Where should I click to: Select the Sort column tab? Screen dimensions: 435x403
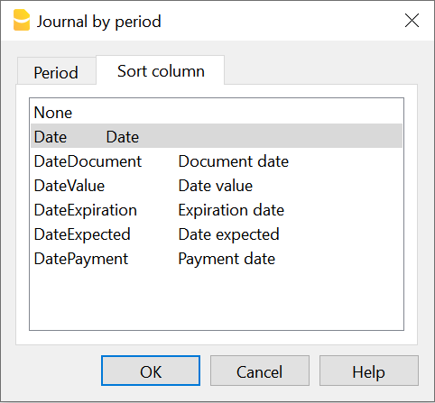tap(161, 70)
